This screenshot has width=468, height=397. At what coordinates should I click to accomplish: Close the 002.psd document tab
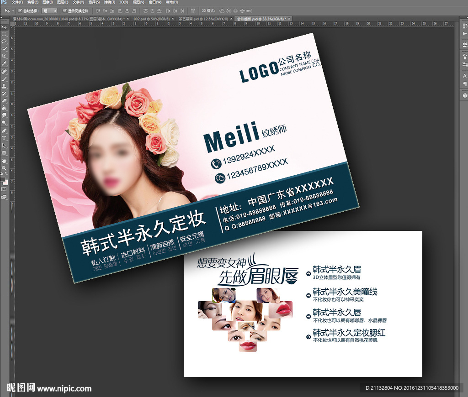[173, 19]
